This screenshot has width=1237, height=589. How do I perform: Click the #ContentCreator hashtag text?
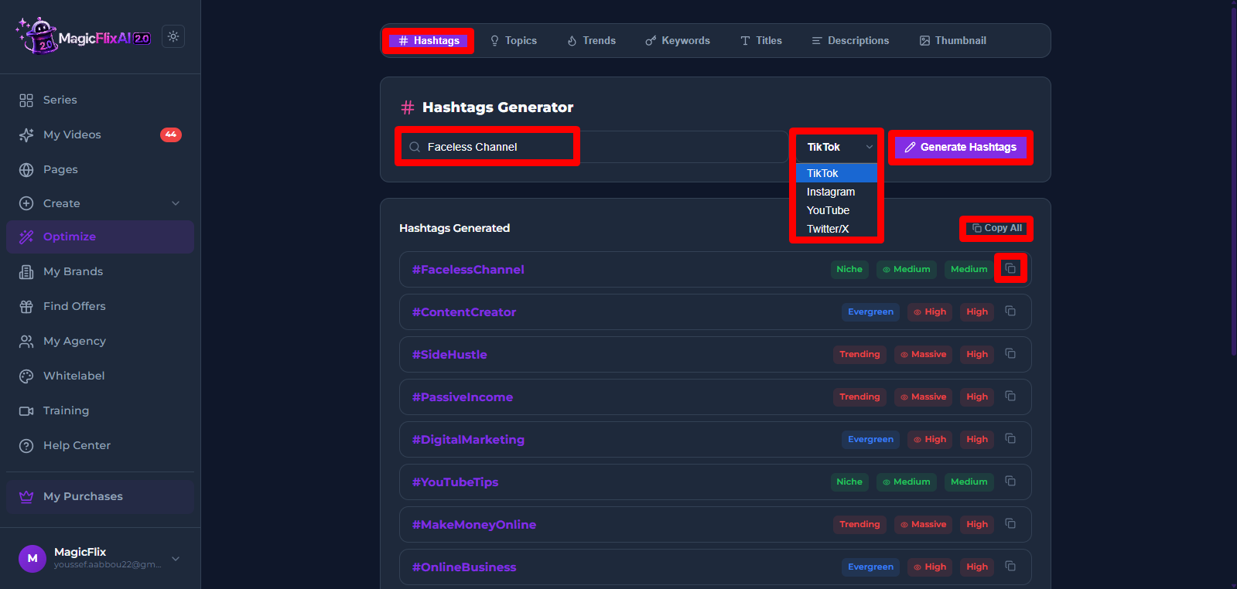464,312
